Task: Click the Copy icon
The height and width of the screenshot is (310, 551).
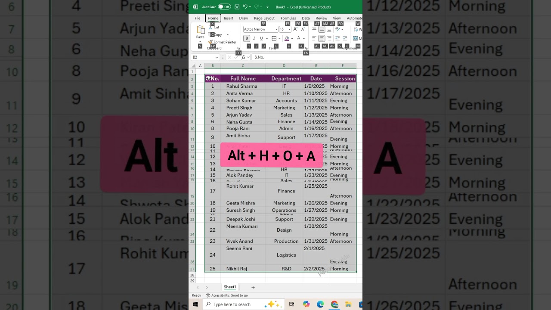Action: [210, 34]
